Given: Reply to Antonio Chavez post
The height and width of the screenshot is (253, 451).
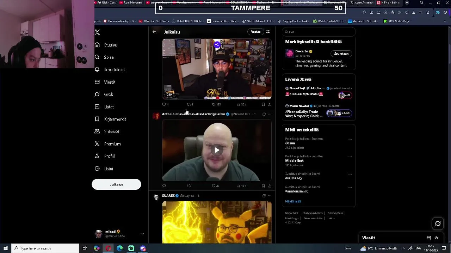Looking at the screenshot, I should click(164, 186).
